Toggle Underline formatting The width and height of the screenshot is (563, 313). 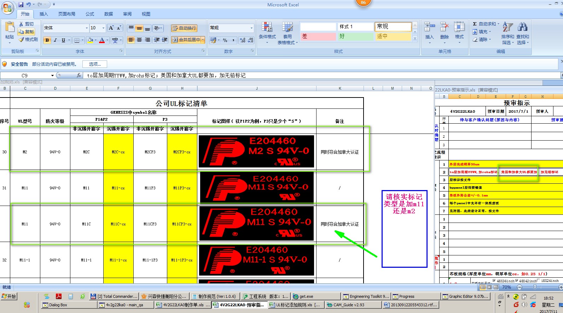tap(63, 40)
